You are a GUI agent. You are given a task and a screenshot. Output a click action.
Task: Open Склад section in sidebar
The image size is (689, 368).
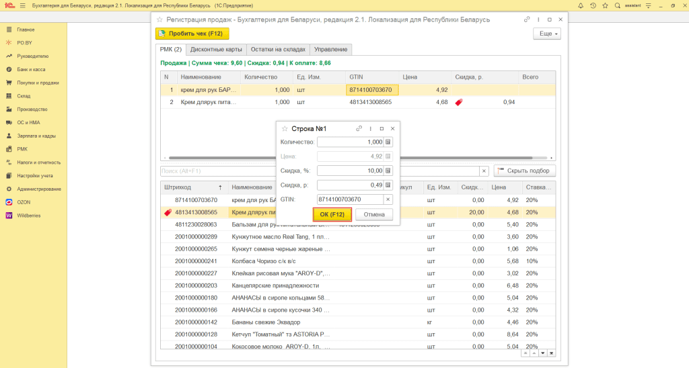[x=24, y=96]
